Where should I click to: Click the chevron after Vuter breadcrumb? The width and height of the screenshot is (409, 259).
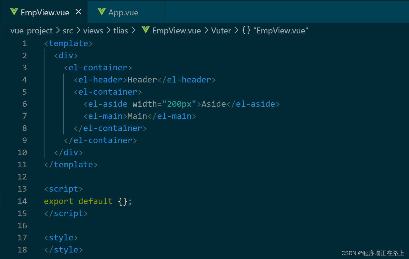(236, 30)
